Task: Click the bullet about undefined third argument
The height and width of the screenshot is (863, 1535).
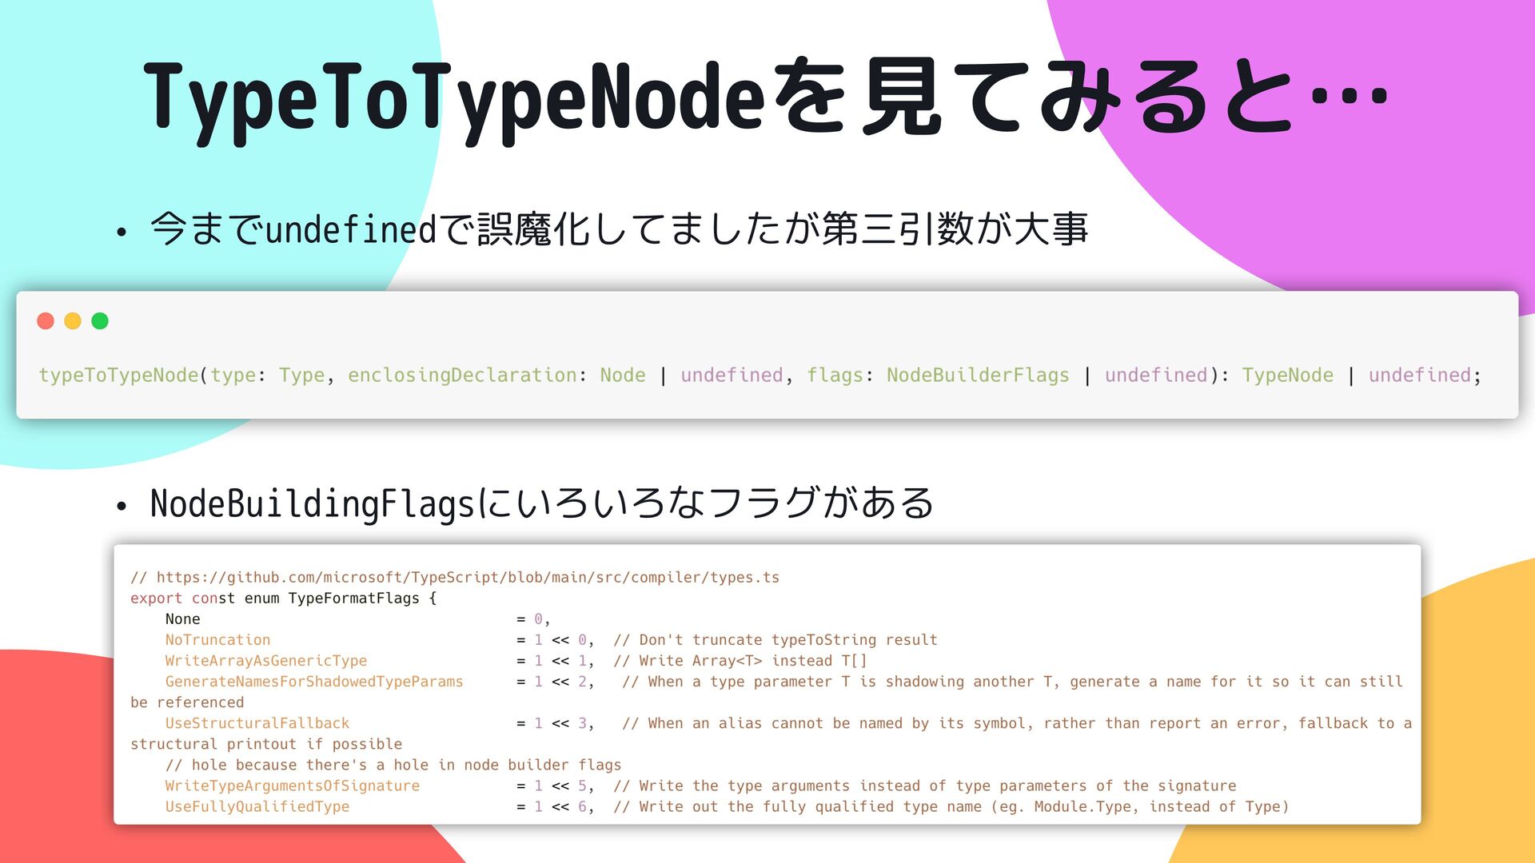Action: coord(618,229)
